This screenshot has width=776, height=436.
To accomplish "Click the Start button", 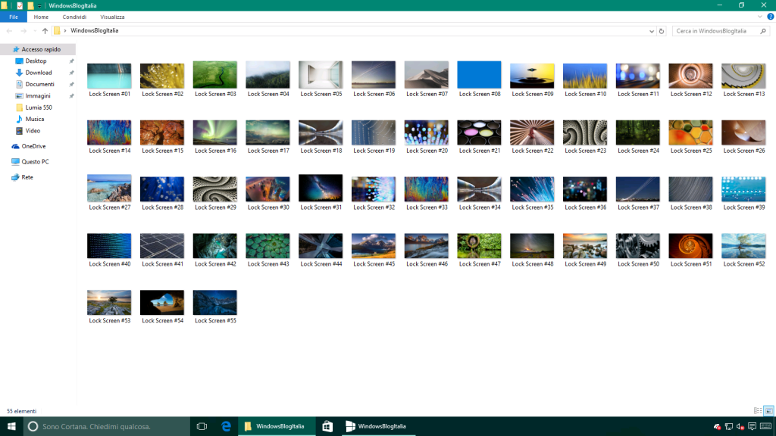I will (x=11, y=426).
